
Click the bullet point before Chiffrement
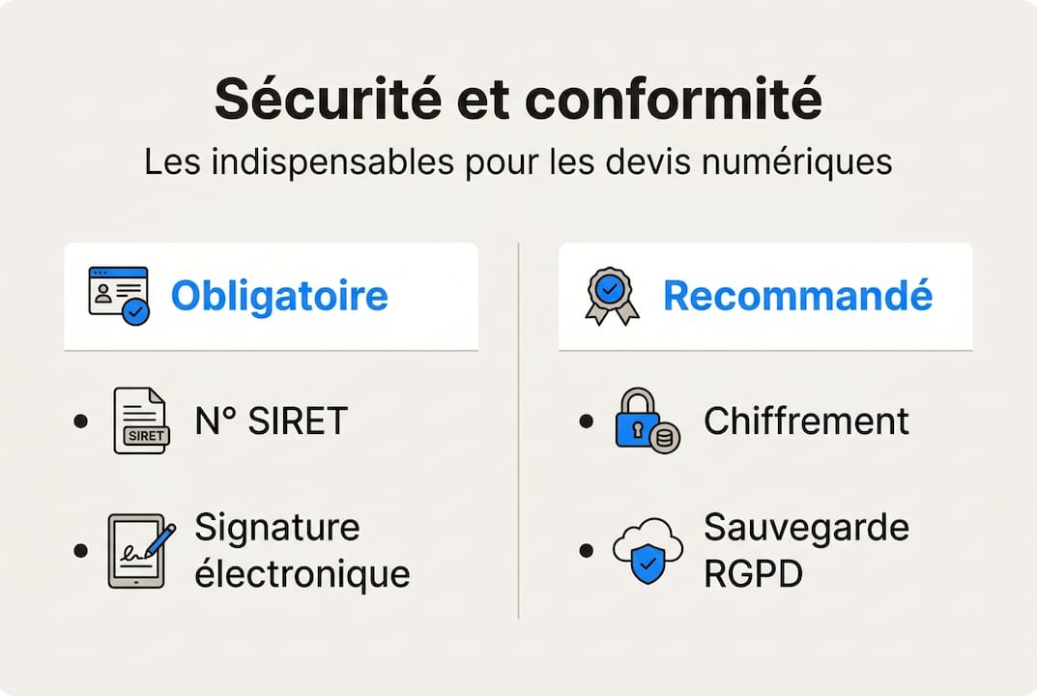(x=586, y=422)
